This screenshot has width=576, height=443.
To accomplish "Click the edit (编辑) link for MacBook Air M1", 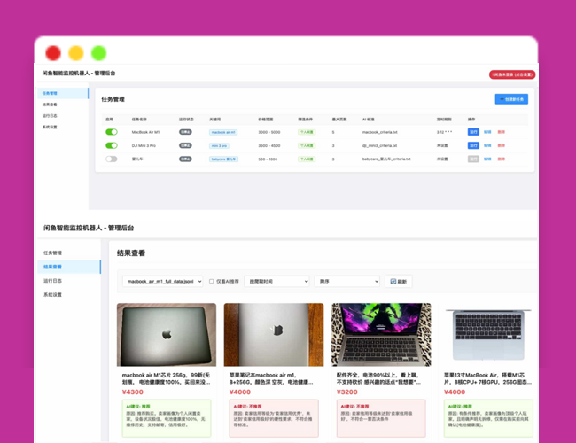I will [x=487, y=132].
